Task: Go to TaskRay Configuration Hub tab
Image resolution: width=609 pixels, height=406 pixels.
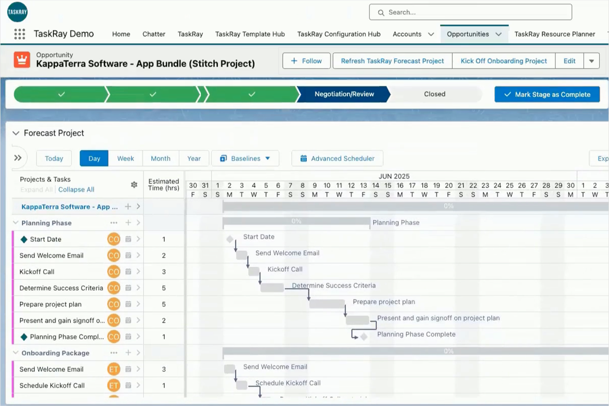Action: tap(339, 34)
